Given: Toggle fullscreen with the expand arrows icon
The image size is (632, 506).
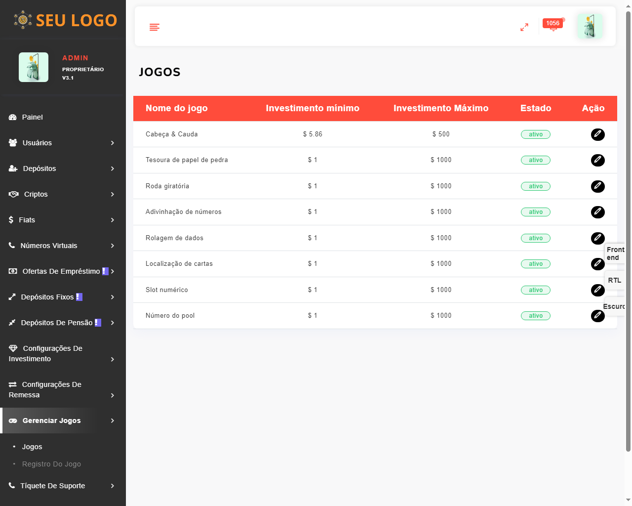Looking at the screenshot, I should [x=524, y=27].
